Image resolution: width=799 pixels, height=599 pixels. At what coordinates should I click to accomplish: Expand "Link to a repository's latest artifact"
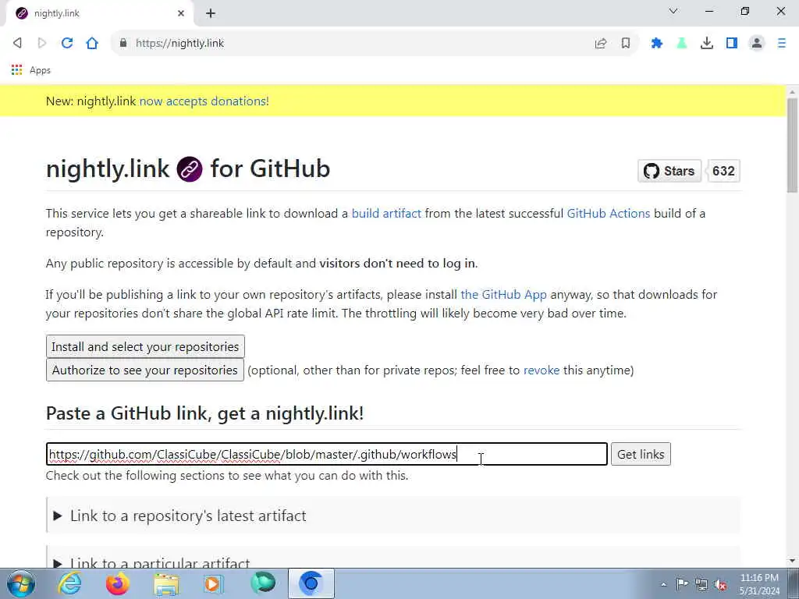393,516
